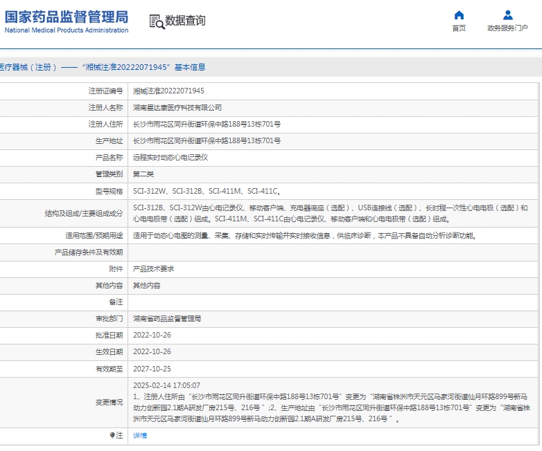Click the structure and composition description text
This screenshot has height=451, width=542.
click(x=331, y=213)
